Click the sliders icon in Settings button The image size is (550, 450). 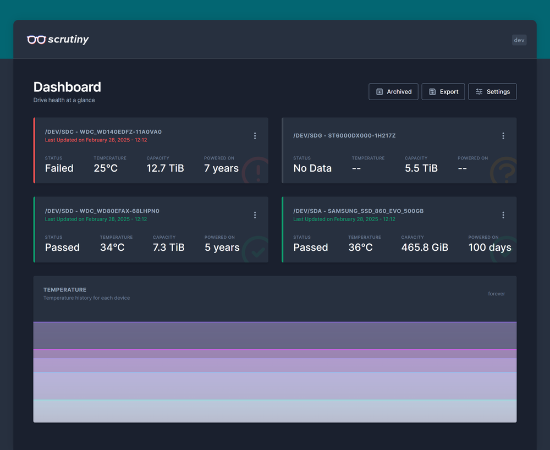click(x=479, y=92)
